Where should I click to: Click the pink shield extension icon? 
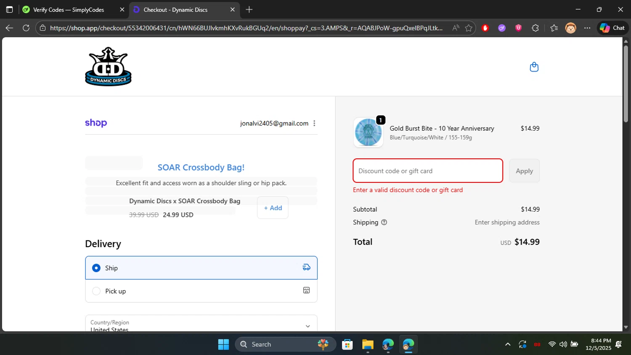[x=518, y=28]
